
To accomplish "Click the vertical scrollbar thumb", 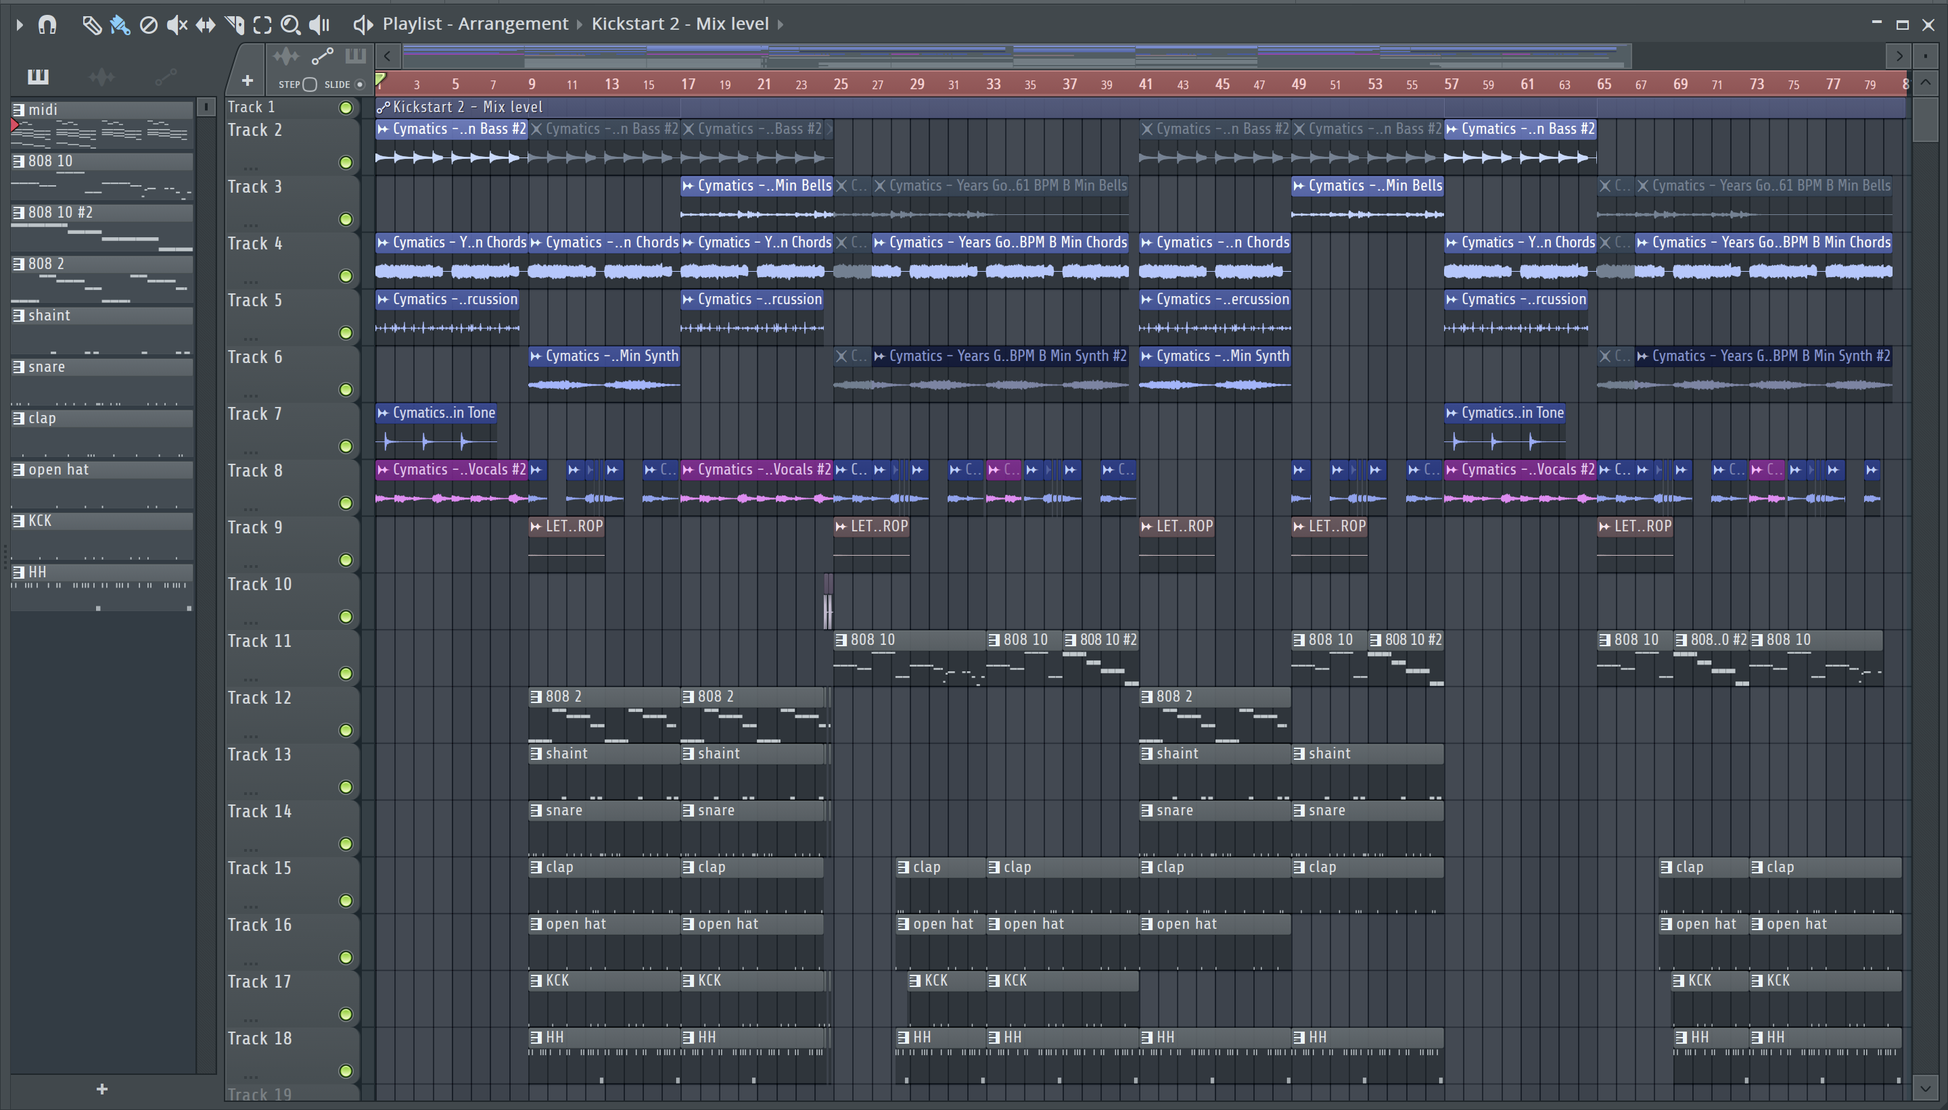I will 1925,118.
